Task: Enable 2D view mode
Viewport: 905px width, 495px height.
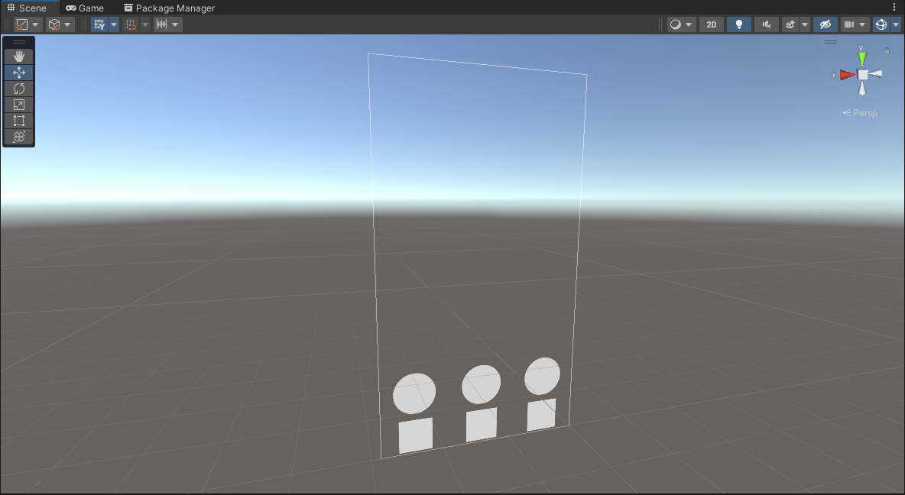Action: click(712, 24)
